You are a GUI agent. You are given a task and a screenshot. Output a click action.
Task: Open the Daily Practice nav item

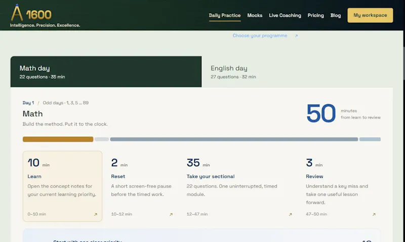click(225, 16)
